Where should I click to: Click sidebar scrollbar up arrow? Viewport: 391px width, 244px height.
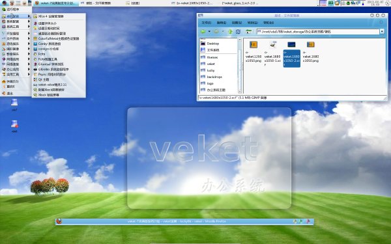(240, 40)
